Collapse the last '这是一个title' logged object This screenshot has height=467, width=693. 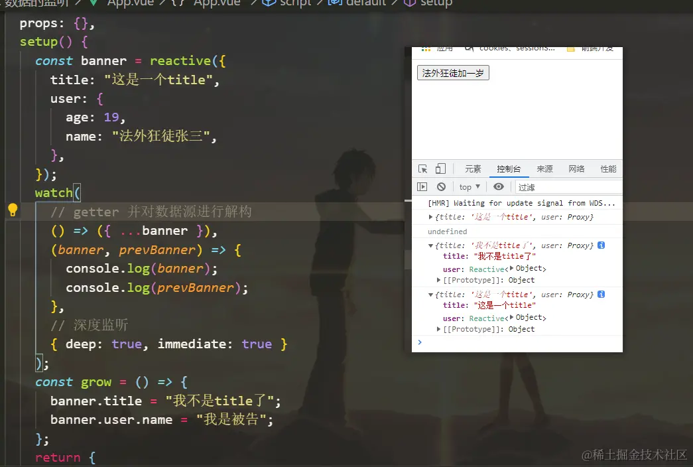click(x=430, y=295)
